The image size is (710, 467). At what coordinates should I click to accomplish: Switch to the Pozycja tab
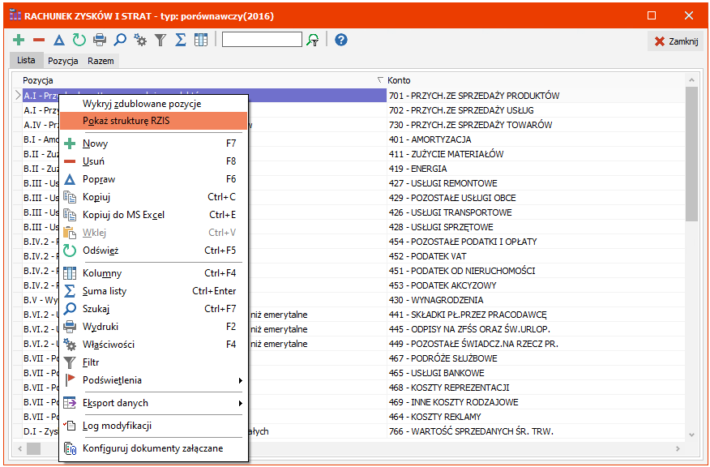point(63,61)
